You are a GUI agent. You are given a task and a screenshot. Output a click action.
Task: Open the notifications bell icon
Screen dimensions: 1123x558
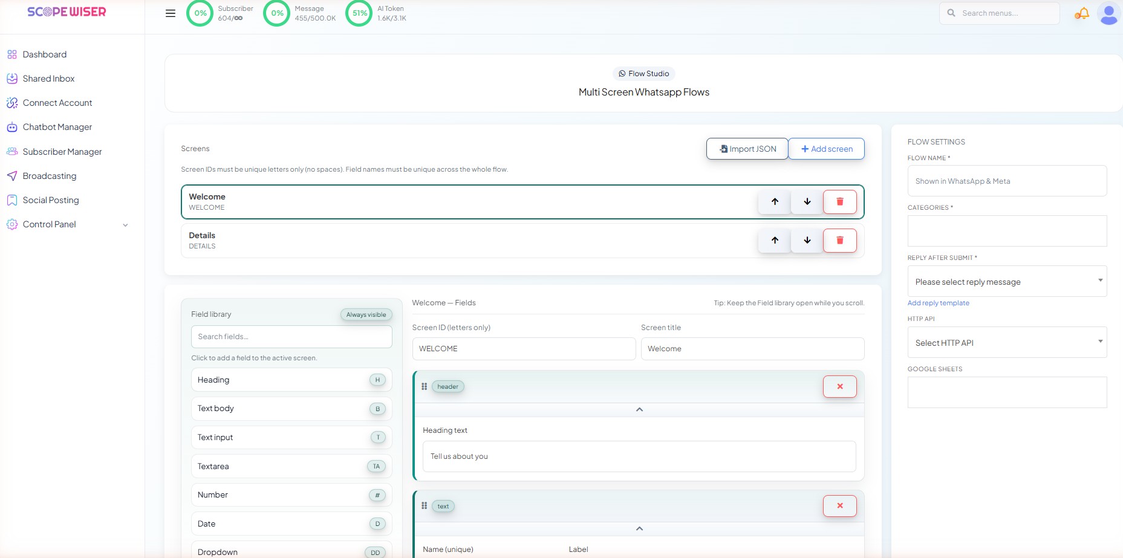pos(1082,13)
